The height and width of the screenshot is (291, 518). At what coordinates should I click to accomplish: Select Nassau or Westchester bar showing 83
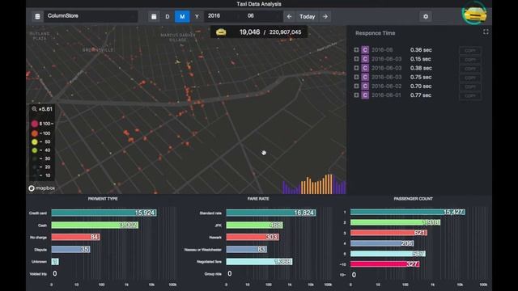pyautogui.click(x=246, y=249)
